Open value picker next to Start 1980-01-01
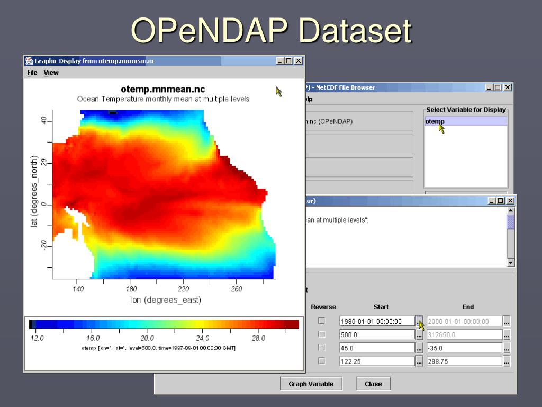542x407 pixels. 419,321
